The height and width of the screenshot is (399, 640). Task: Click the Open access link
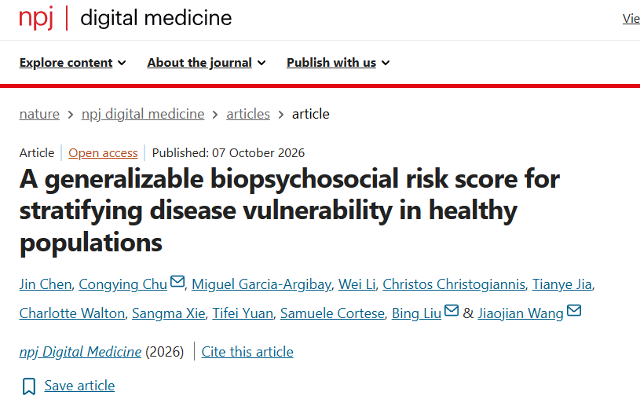tap(103, 152)
